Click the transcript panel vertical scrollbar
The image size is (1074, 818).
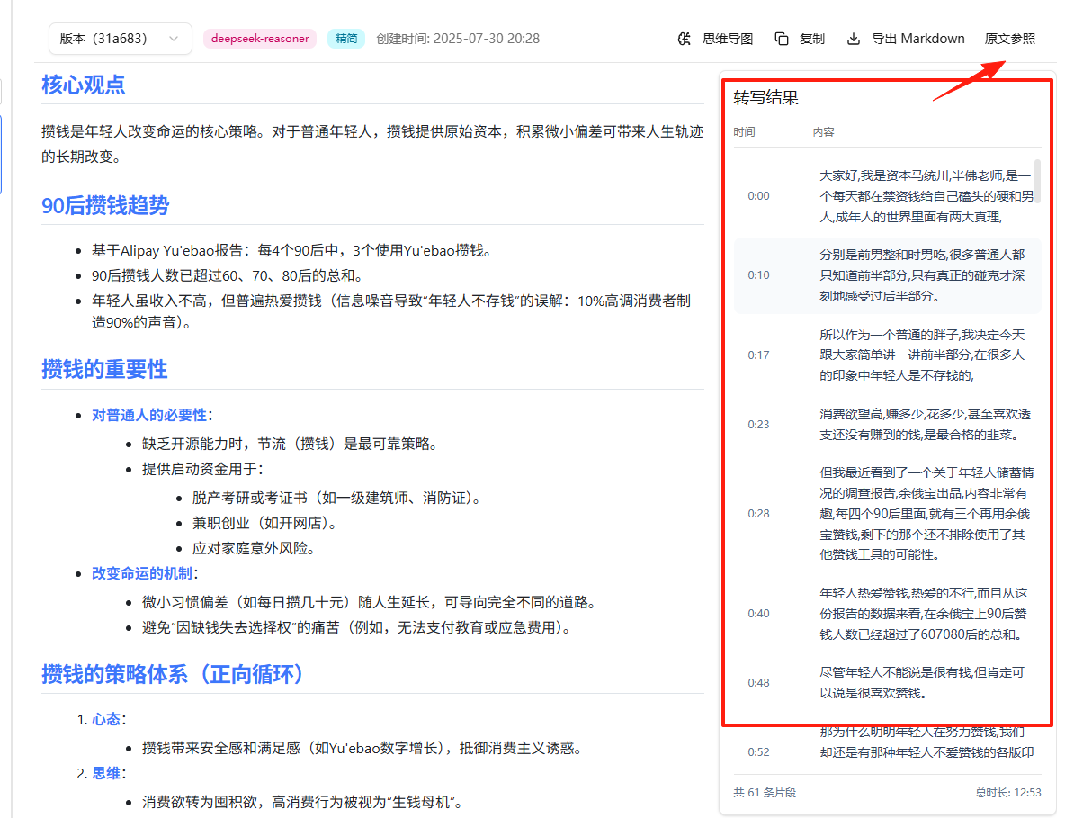point(1038,181)
